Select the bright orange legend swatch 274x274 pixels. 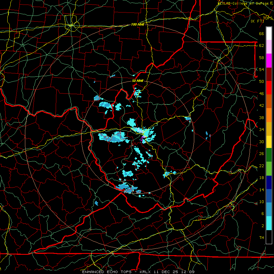click(269, 115)
